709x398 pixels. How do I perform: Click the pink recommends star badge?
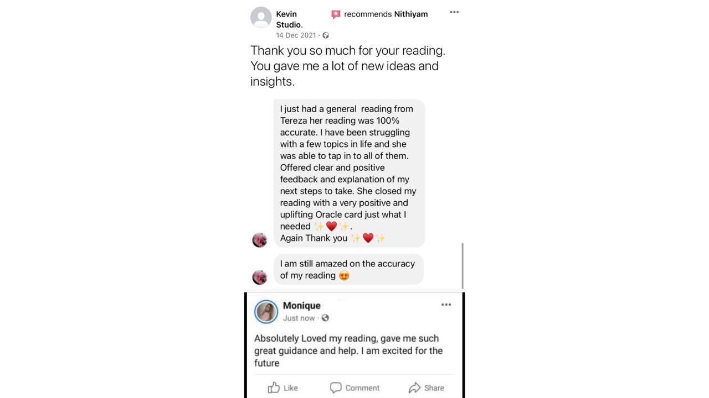(336, 15)
